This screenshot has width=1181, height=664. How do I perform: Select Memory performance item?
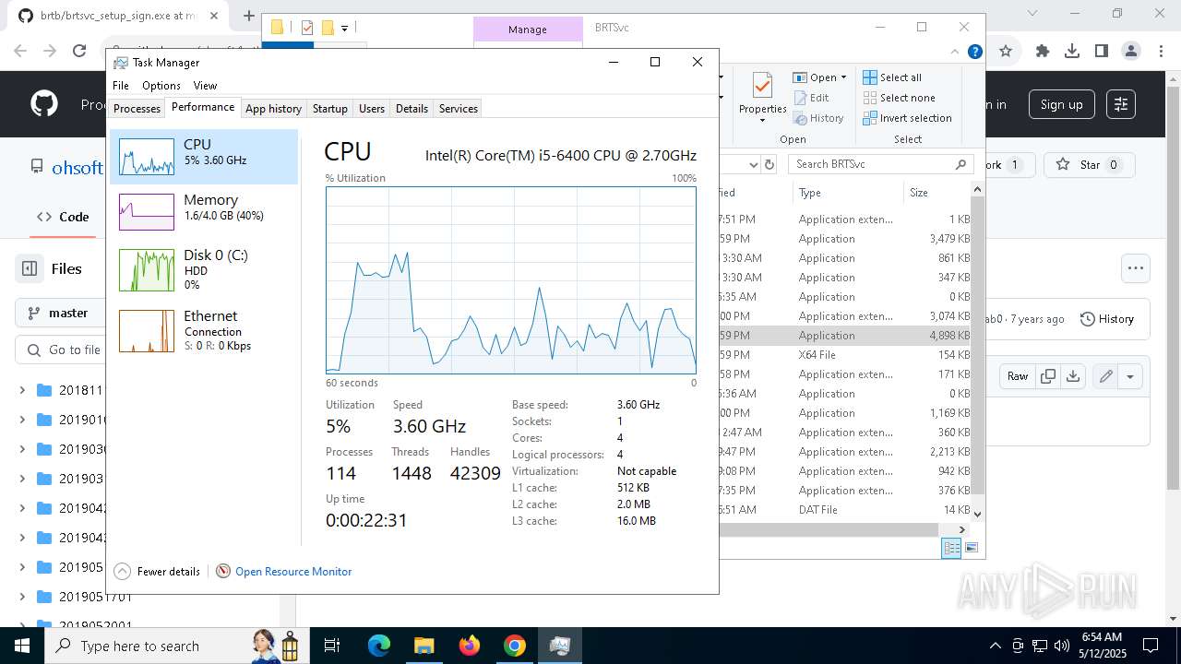204,211
